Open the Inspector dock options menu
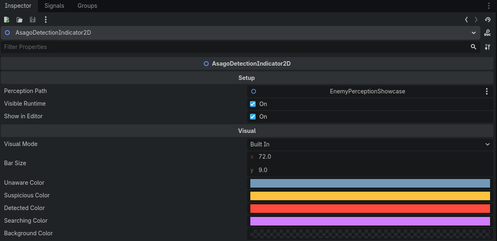Screen dimensions: 497x241 pyautogui.click(x=489, y=6)
